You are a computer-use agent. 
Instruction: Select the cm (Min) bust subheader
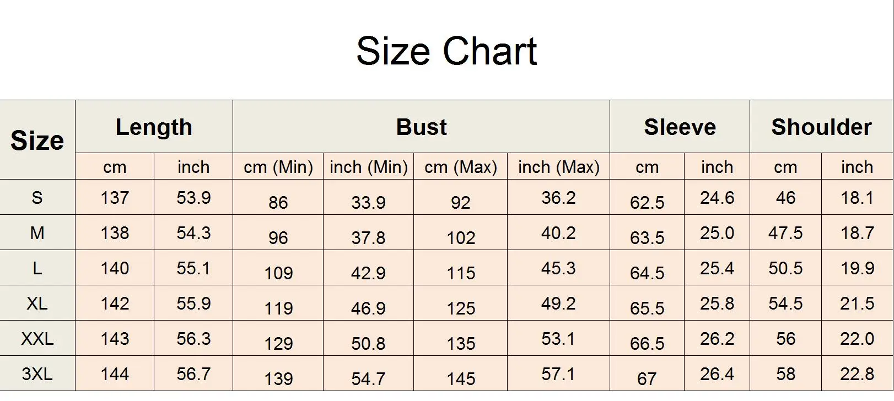[278, 167]
